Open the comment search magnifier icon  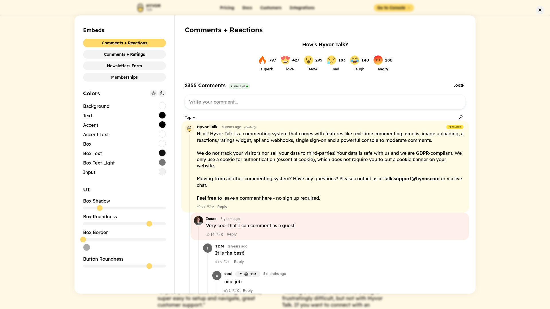point(461,117)
